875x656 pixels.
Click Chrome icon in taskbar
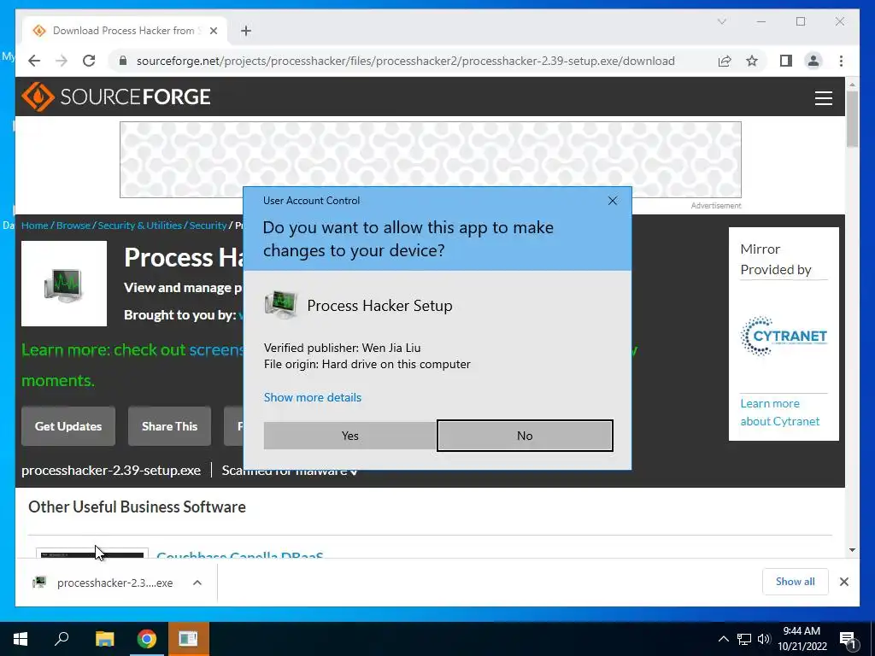point(147,639)
